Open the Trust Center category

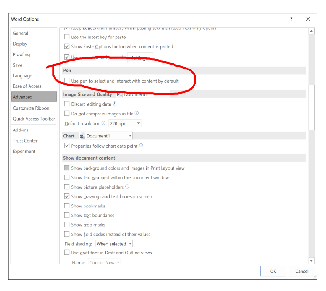pyautogui.click(x=34, y=141)
